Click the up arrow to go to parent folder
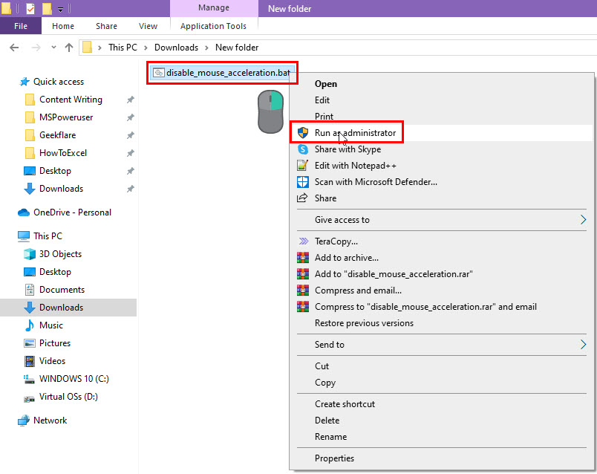This screenshot has height=474, width=597. coord(69,48)
